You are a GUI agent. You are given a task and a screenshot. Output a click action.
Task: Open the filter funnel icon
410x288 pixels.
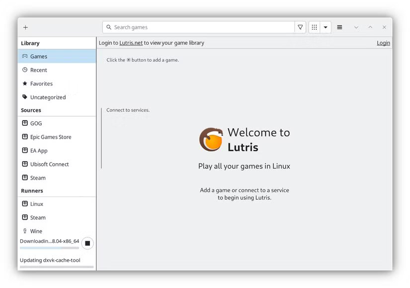click(300, 27)
